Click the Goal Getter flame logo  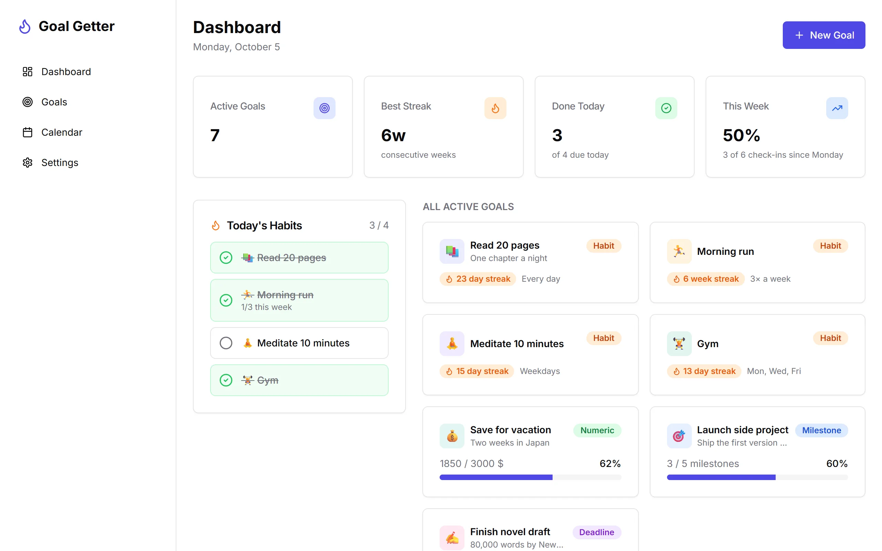click(x=25, y=26)
